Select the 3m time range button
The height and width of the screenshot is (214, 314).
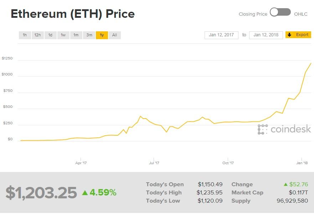point(88,35)
